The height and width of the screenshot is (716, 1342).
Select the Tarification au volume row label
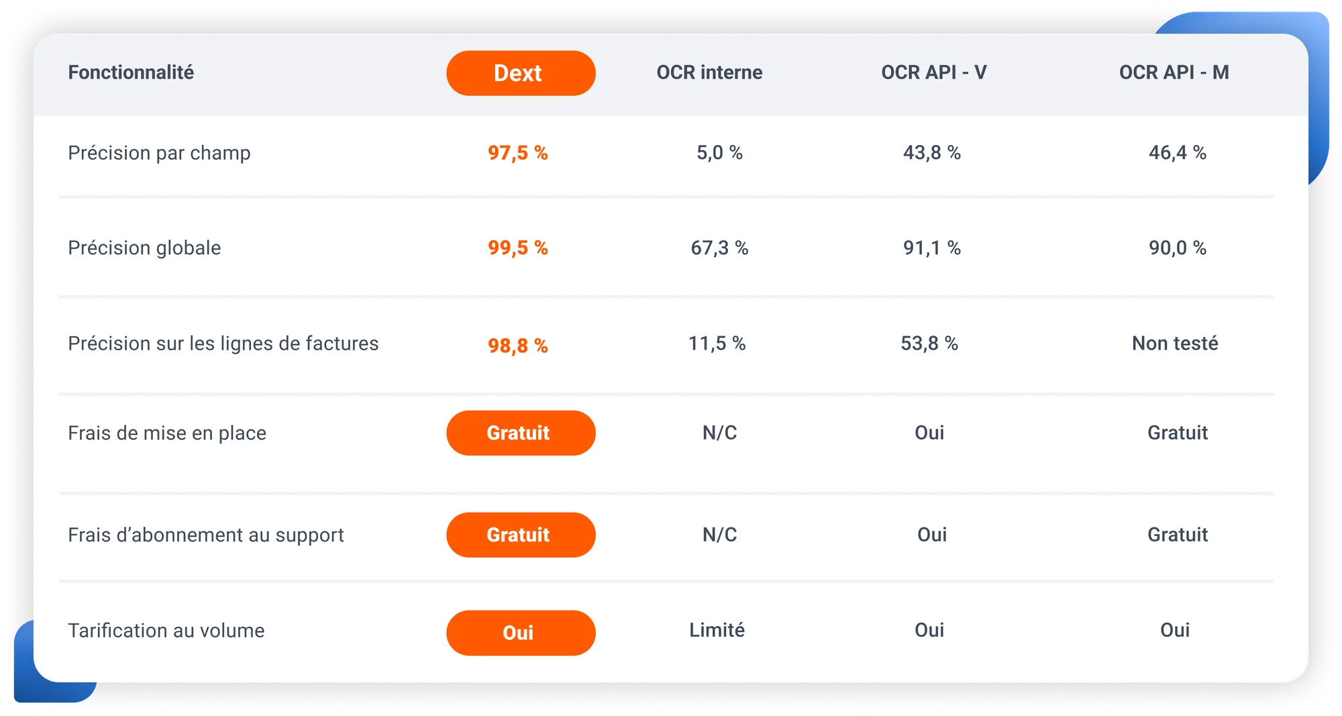[x=166, y=631]
